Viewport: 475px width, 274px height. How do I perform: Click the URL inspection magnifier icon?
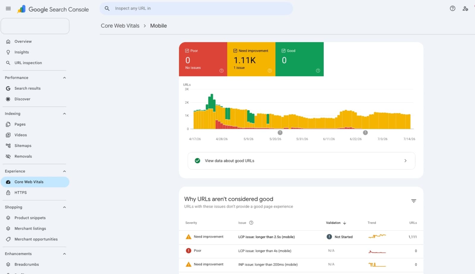point(8,63)
